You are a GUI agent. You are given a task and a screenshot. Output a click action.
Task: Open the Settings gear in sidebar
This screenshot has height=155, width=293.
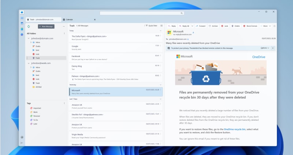[x=22, y=137]
